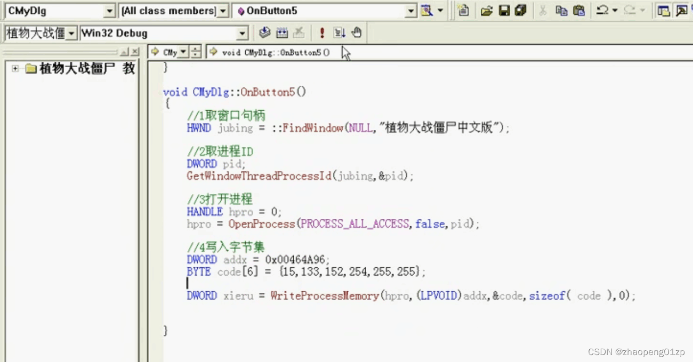693x362 pixels.
Task: Click the Save floppy disk icon
Action: coord(504,11)
